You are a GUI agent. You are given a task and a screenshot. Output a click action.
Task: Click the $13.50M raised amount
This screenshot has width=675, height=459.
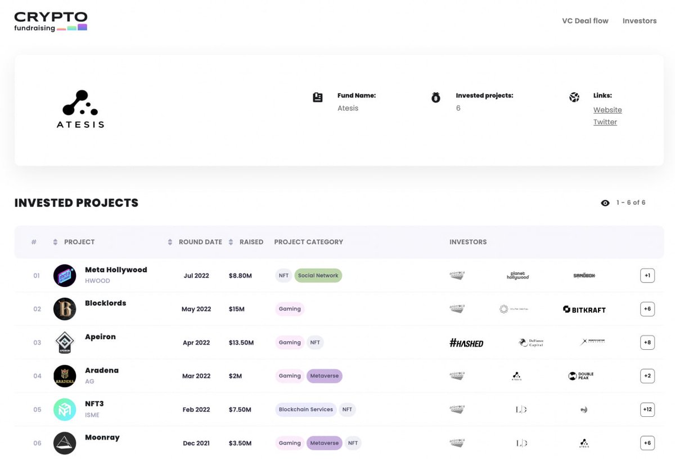[x=241, y=343]
